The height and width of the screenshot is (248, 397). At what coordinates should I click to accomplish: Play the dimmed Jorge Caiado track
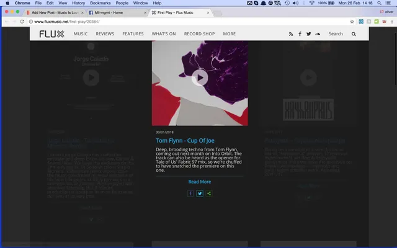click(x=91, y=77)
